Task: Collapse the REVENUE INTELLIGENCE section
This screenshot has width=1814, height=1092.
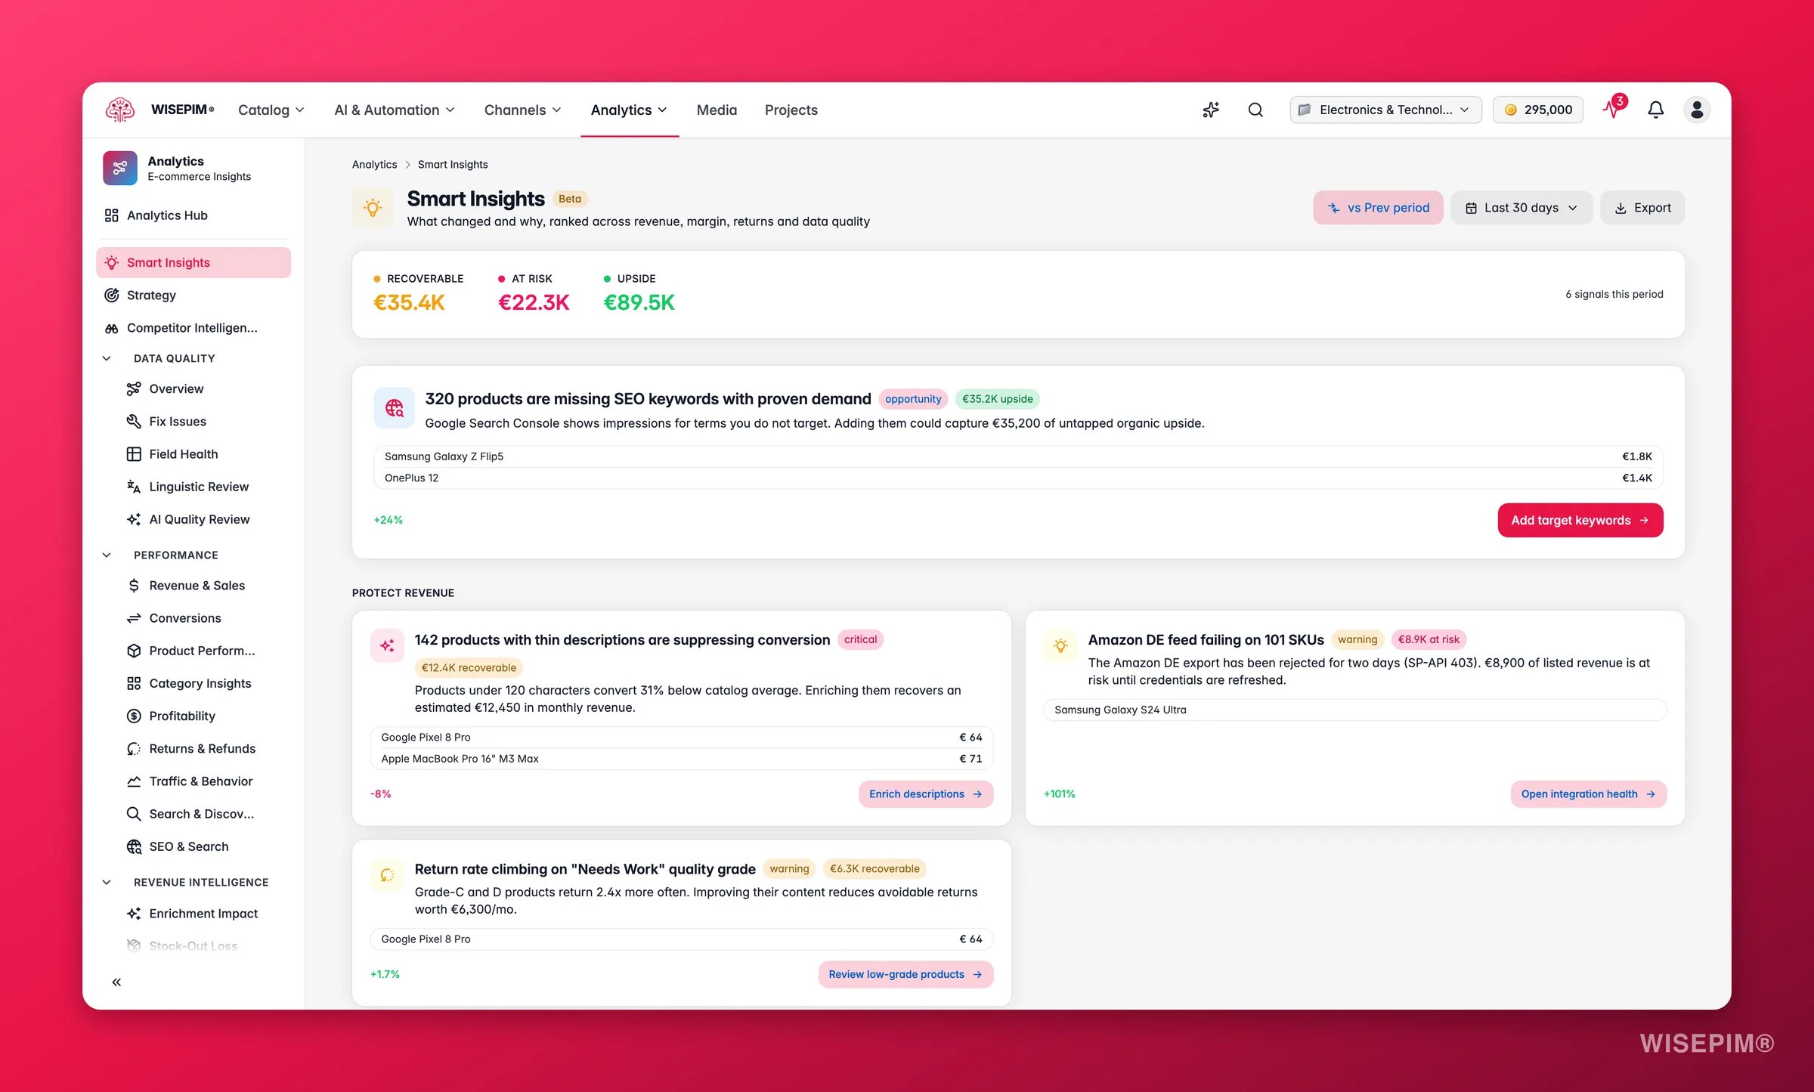Action: [x=107, y=882]
